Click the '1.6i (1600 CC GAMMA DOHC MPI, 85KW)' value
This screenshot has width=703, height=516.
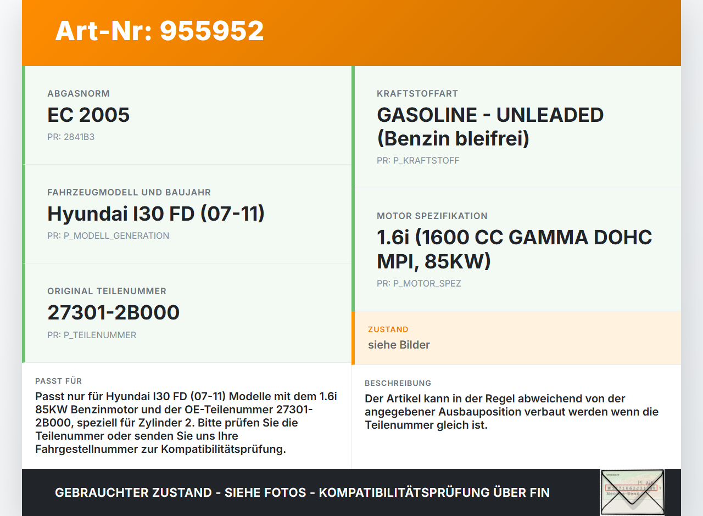[514, 249]
